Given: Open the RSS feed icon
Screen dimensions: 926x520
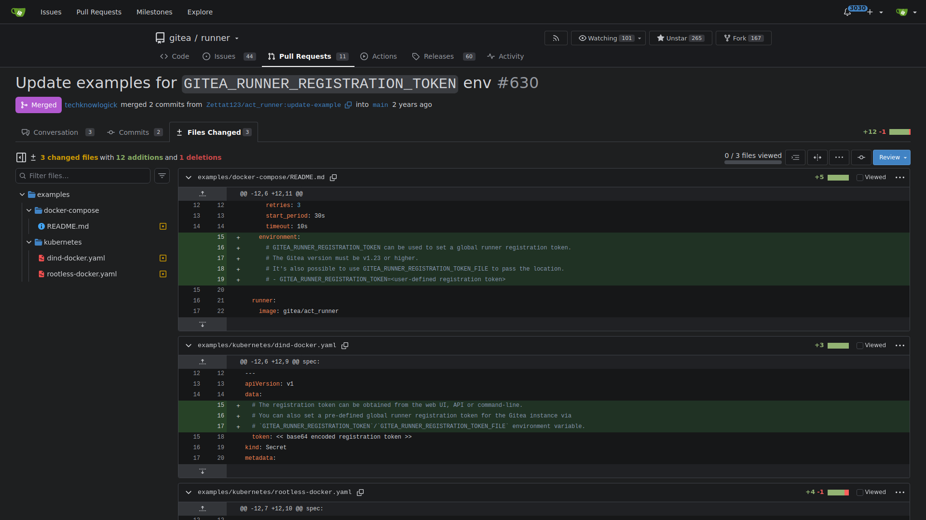Looking at the screenshot, I should [x=556, y=38].
